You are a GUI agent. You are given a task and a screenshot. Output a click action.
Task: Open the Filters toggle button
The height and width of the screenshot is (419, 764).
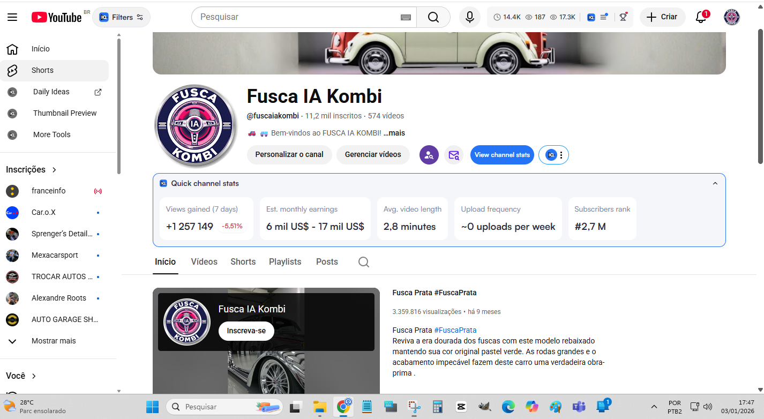point(122,17)
